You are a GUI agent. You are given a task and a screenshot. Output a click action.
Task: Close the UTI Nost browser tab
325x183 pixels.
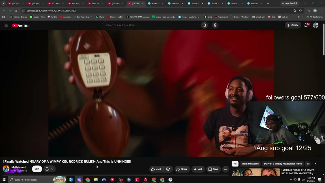[x=63, y=4]
